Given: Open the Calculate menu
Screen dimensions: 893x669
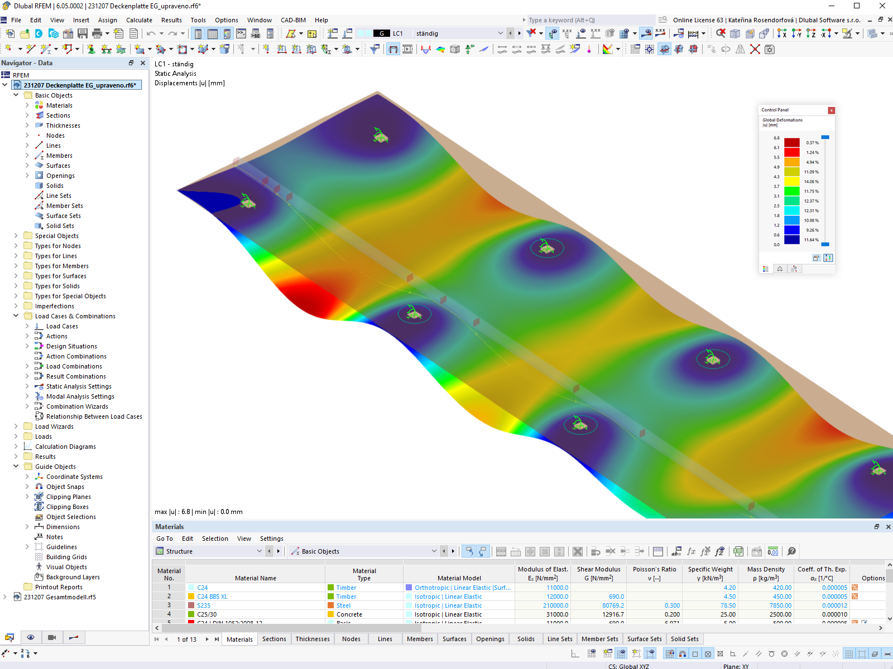Looking at the screenshot, I should point(139,20).
